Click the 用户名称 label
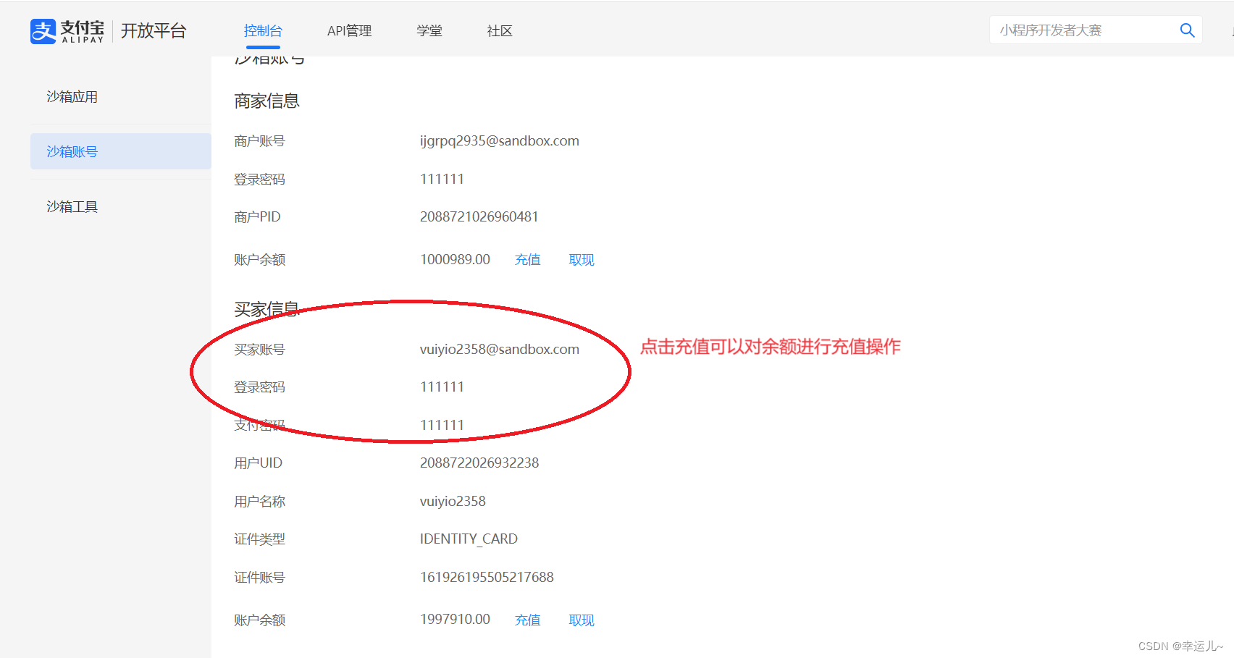 [x=259, y=502]
